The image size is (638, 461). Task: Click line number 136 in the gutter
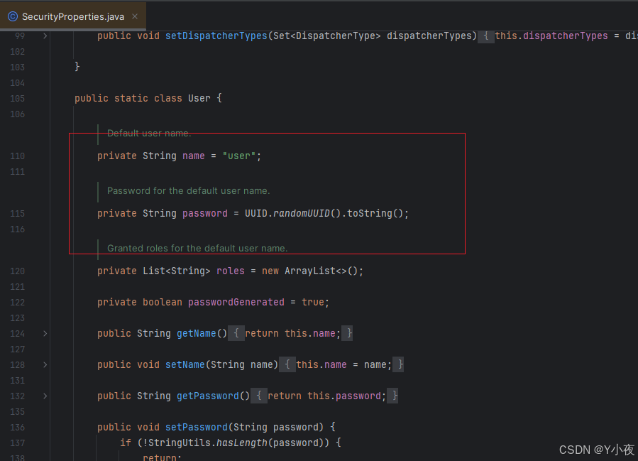pyautogui.click(x=18, y=427)
